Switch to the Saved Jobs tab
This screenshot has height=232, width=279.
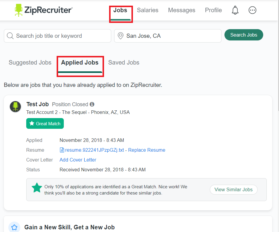[x=124, y=62]
